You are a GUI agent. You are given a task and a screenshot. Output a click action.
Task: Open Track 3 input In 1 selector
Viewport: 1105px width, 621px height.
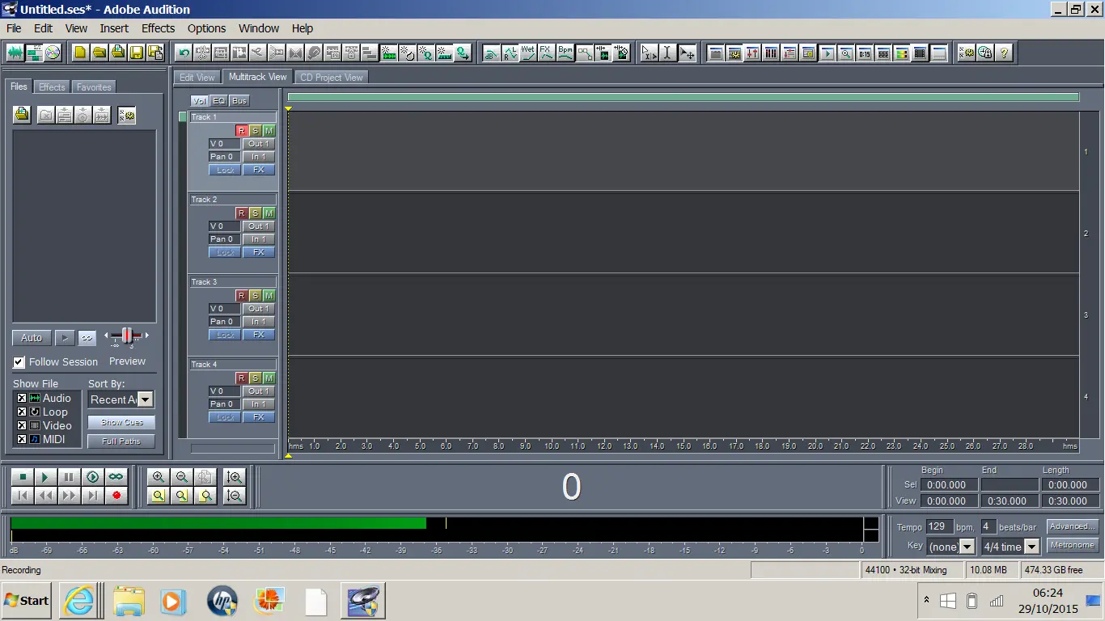coord(259,322)
